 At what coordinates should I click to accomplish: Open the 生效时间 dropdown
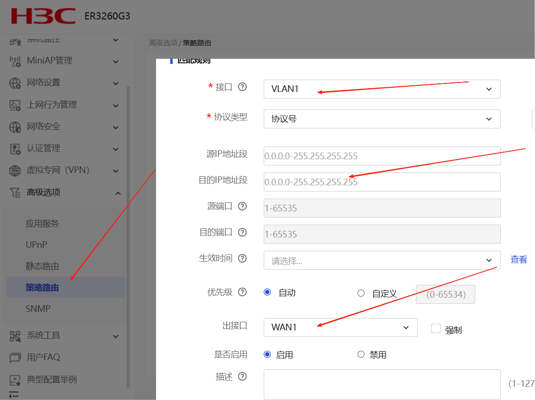382,260
